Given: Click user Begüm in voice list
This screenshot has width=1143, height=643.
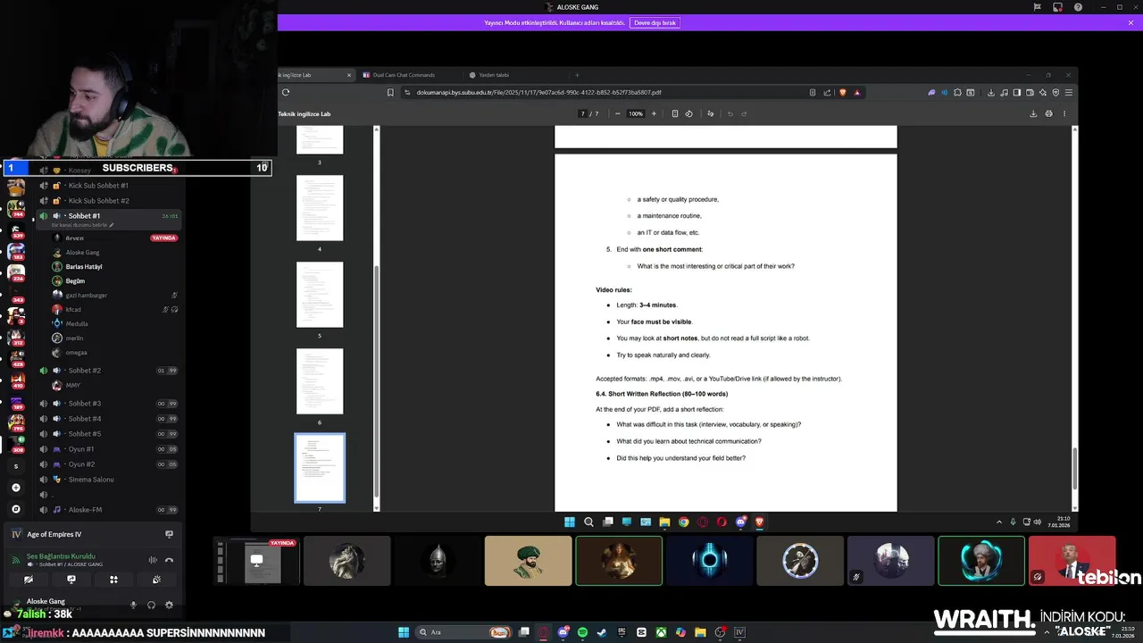Looking at the screenshot, I should click(x=75, y=281).
